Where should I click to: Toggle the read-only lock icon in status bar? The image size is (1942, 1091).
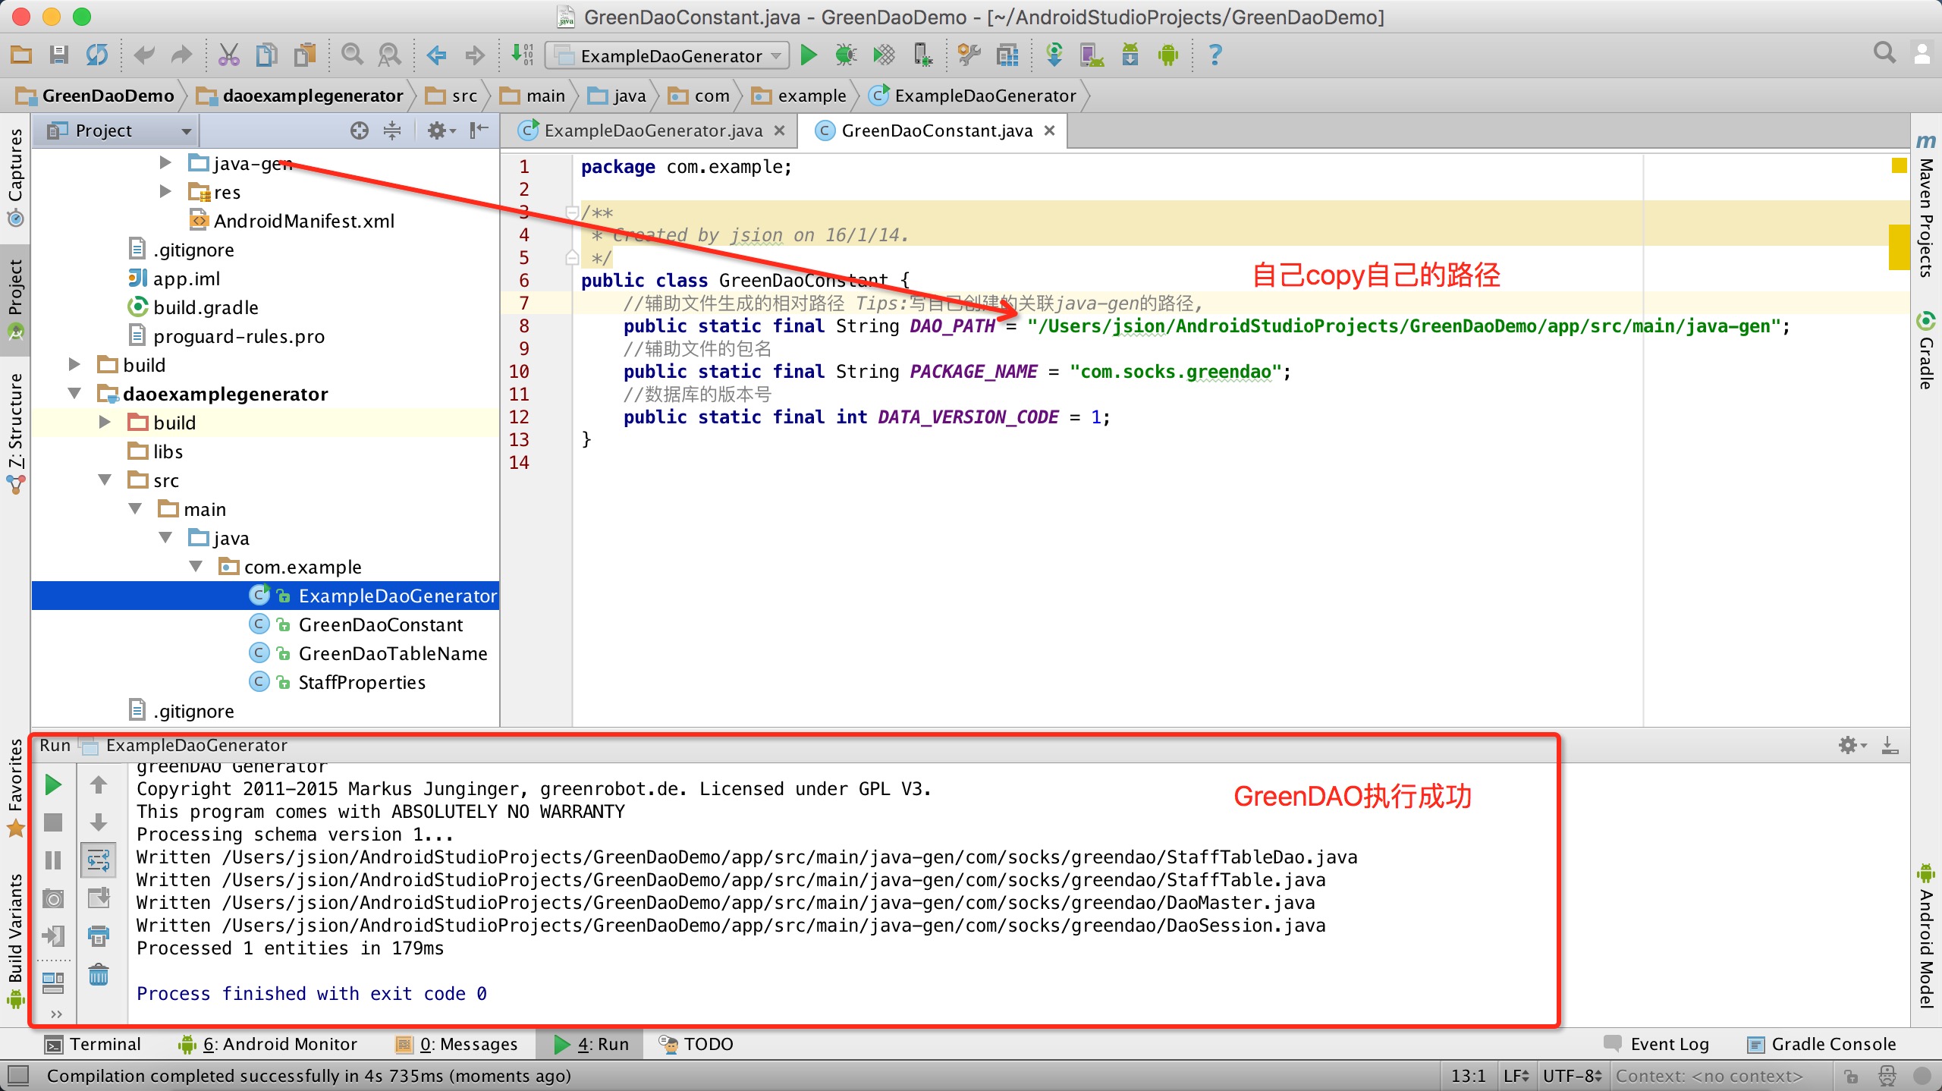(x=1852, y=1076)
